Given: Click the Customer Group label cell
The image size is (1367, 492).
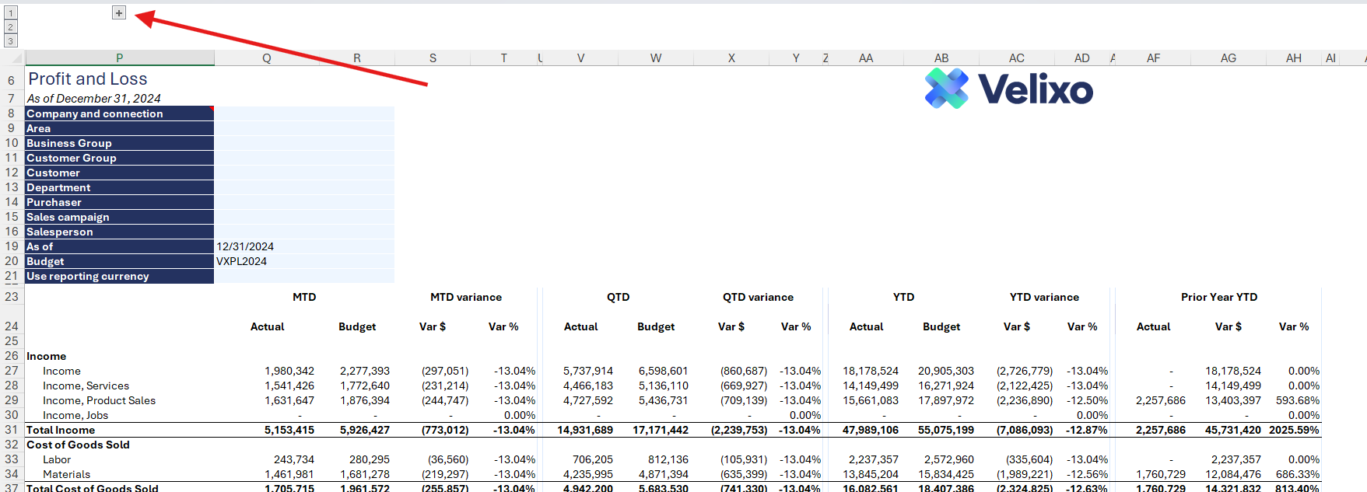Looking at the screenshot, I should [72, 158].
